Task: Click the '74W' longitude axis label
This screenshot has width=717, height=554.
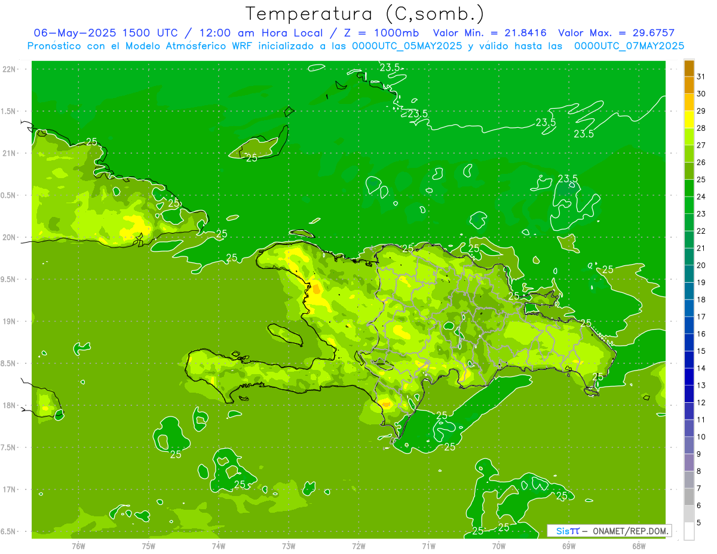Action: (x=219, y=546)
